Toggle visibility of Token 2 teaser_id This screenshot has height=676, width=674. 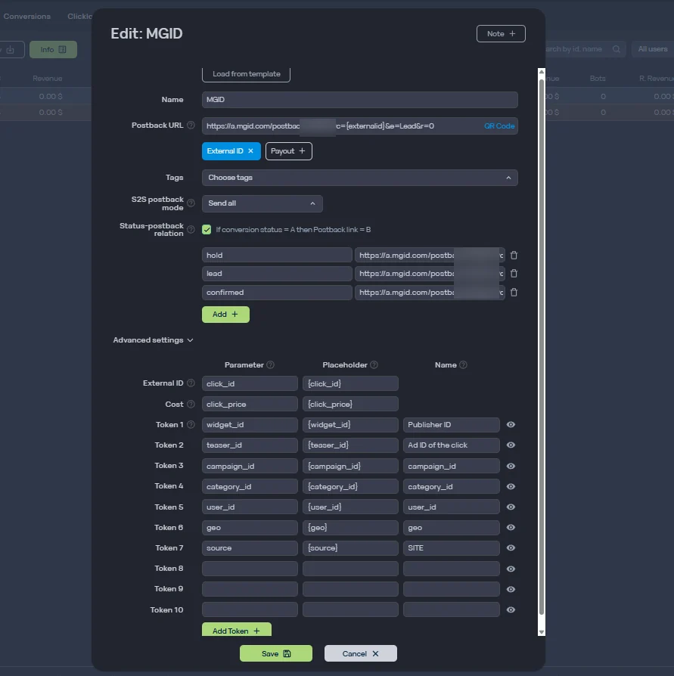[511, 445]
